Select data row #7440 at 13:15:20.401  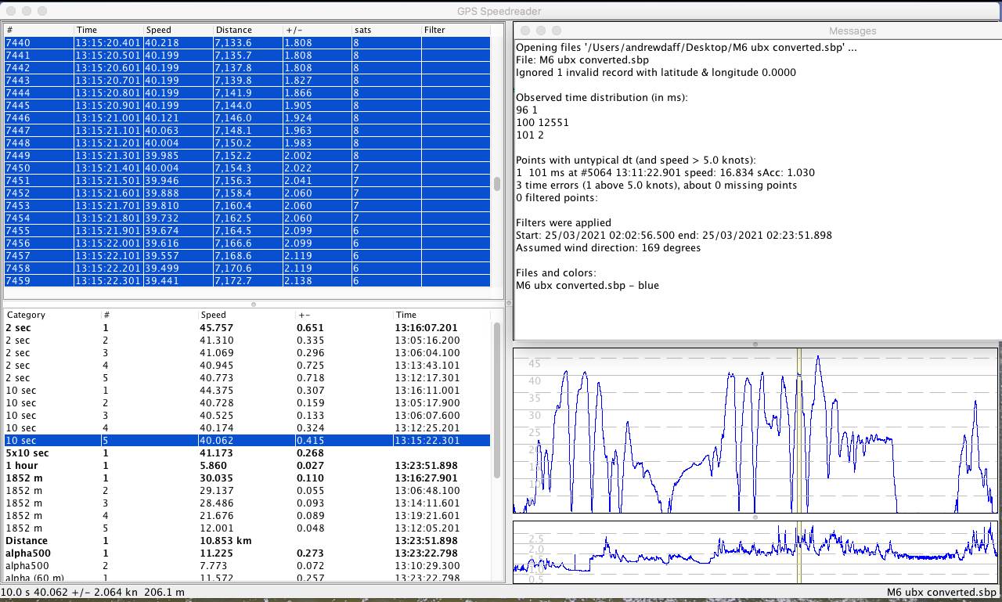[x=235, y=43]
